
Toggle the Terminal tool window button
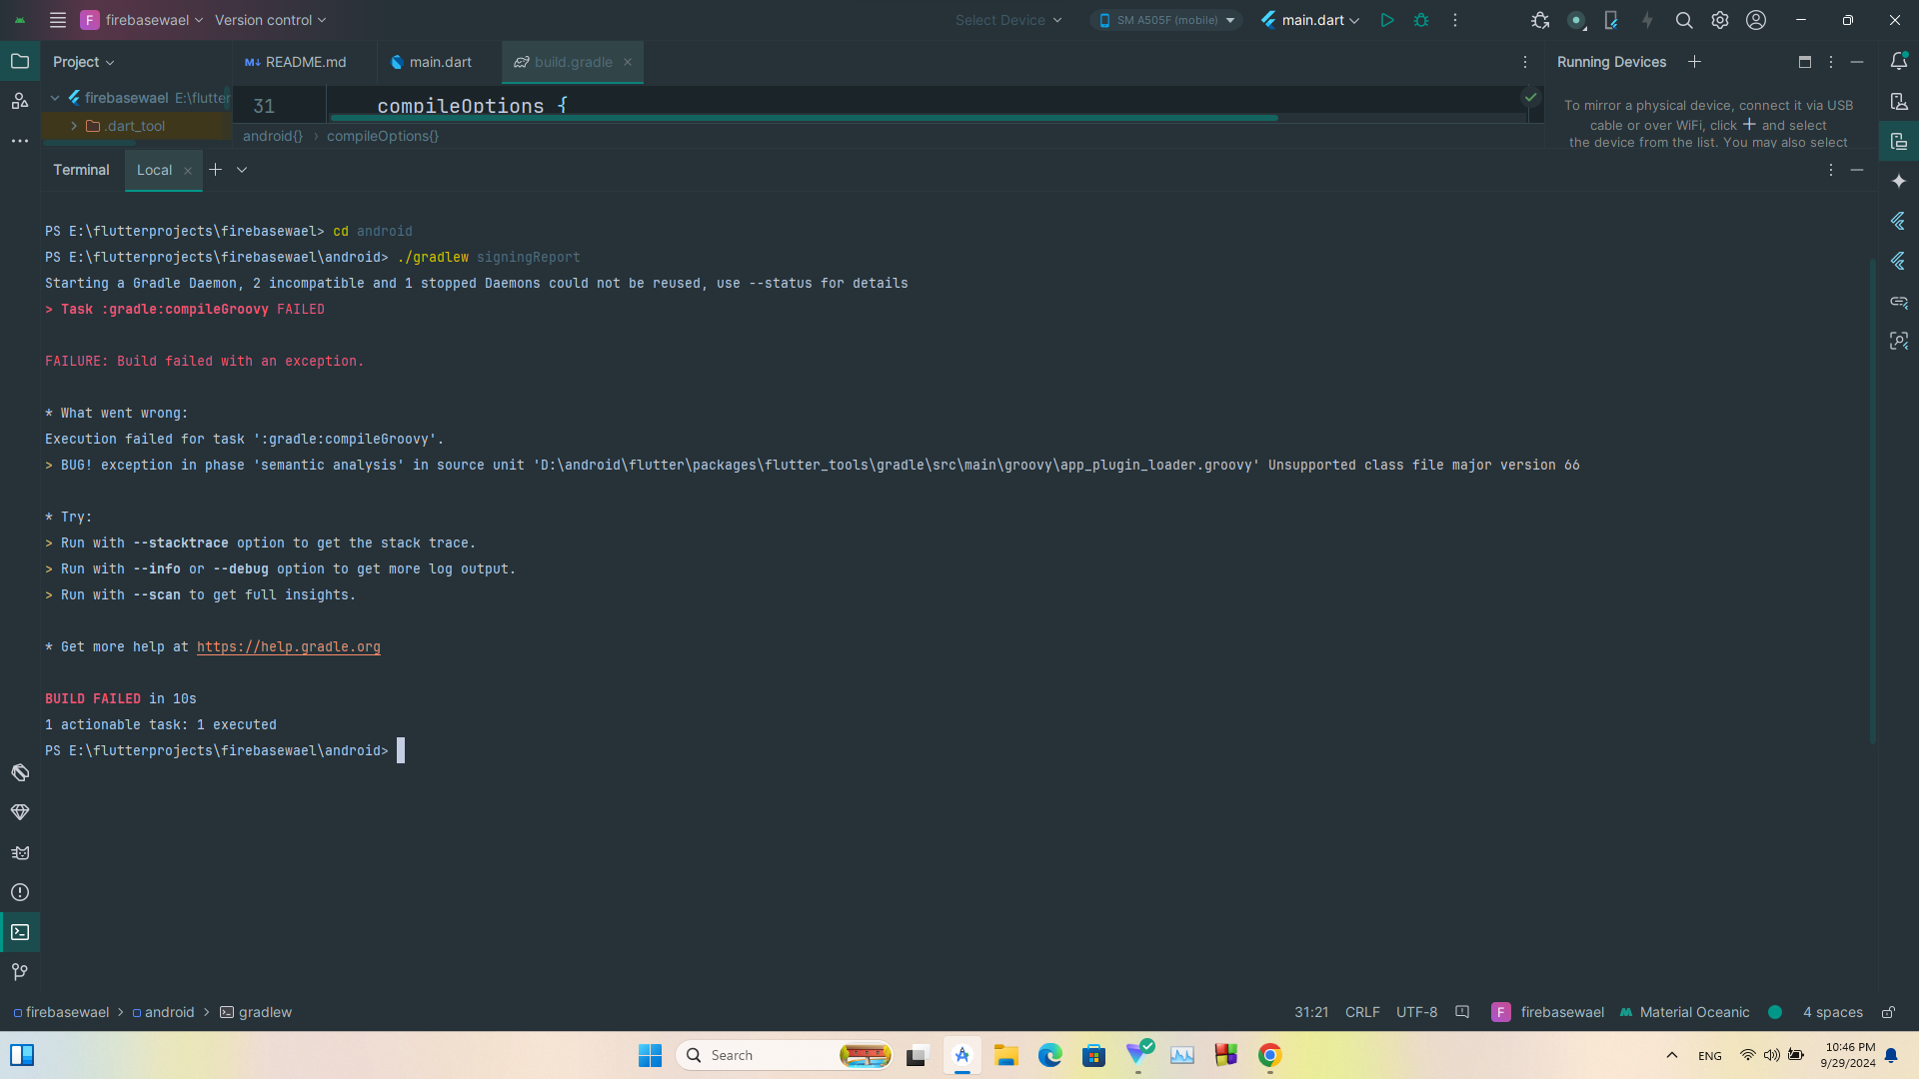(x=20, y=932)
